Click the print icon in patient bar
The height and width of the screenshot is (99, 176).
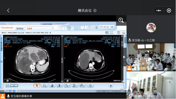pyautogui.click(x=124, y=33)
